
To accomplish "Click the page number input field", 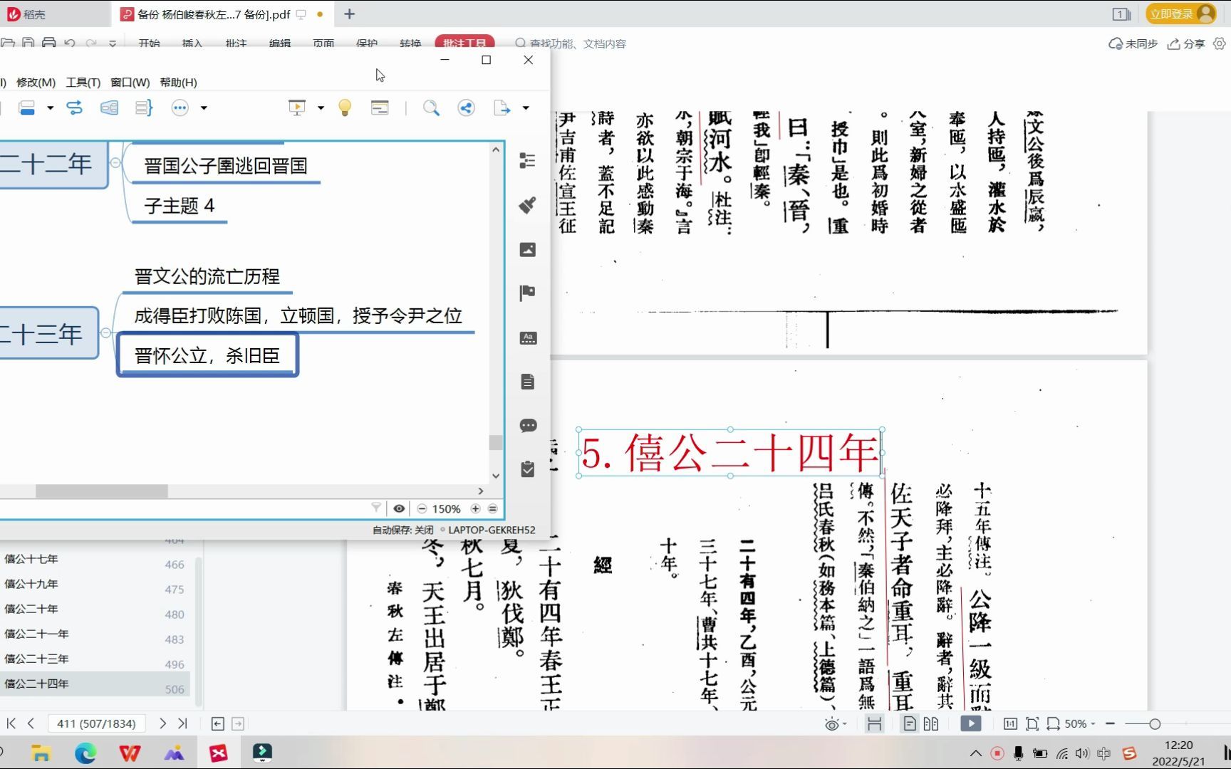I will pos(96,723).
